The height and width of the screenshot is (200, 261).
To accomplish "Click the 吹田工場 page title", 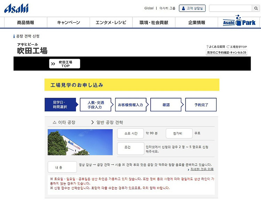I will tap(32, 51).
